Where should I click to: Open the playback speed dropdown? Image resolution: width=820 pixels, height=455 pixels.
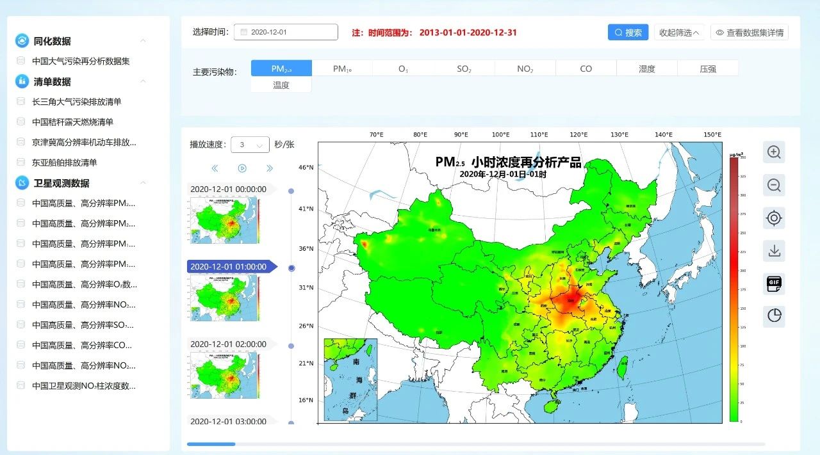coord(250,145)
